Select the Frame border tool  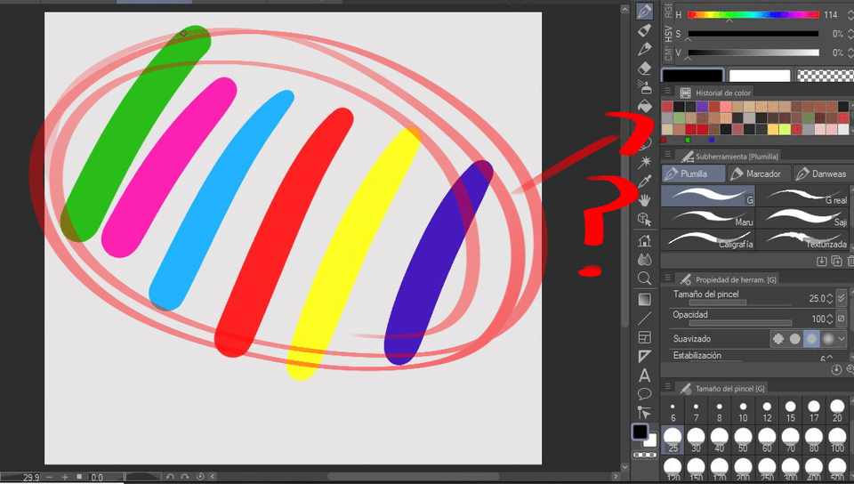coord(644,337)
